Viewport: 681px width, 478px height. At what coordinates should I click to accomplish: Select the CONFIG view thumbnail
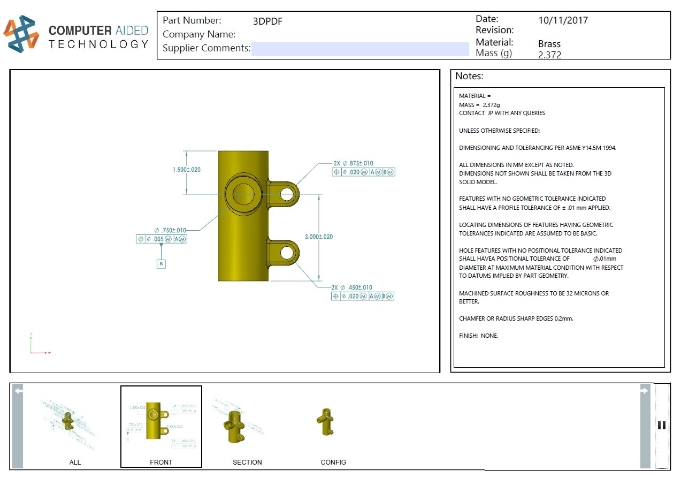click(333, 427)
